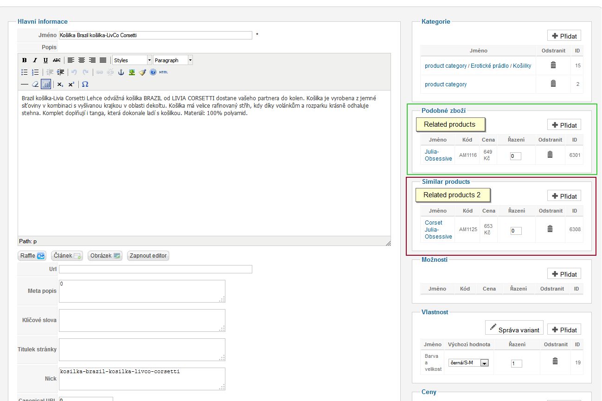Open the Corset Julia-Obsessive product link
Viewport: 602px width, 401px height.
[x=438, y=229]
